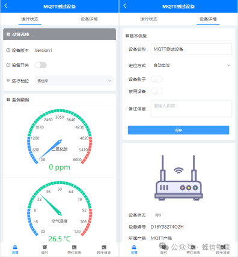This screenshot has height=257, width=238.
Task: Open 事件日志 icon in left bottom bar
Action: tap(75, 247)
